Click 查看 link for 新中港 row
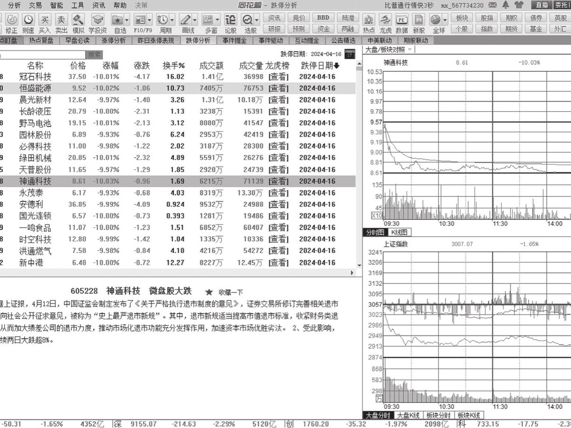Image resolution: width=571 pixels, height=428 pixels. (x=278, y=263)
